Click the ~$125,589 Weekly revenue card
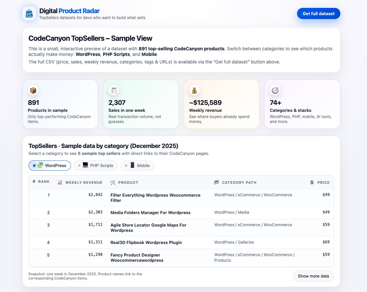 click(221, 104)
